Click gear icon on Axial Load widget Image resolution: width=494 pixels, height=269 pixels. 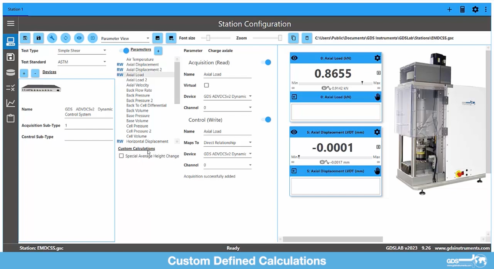[377, 58]
